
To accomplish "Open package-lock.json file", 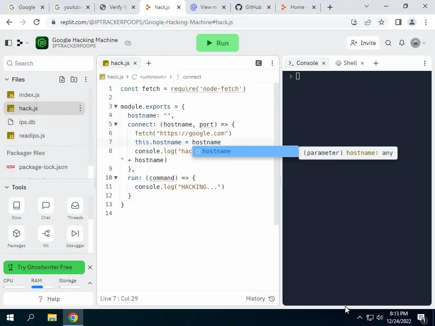I will coord(44,167).
